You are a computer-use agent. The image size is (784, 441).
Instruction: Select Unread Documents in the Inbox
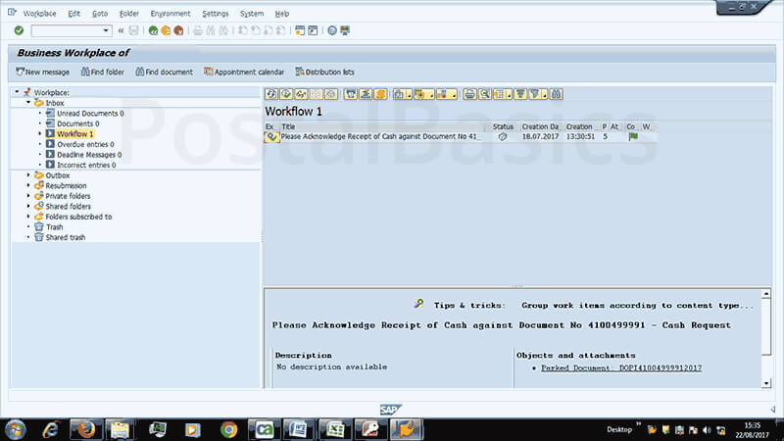88,114
